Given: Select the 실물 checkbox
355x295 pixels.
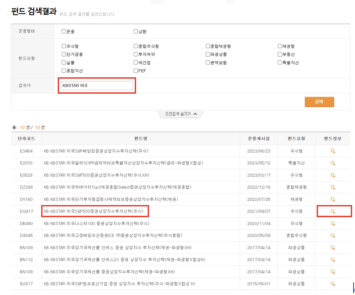Looking at the screenshot, I should pos(64,62).
